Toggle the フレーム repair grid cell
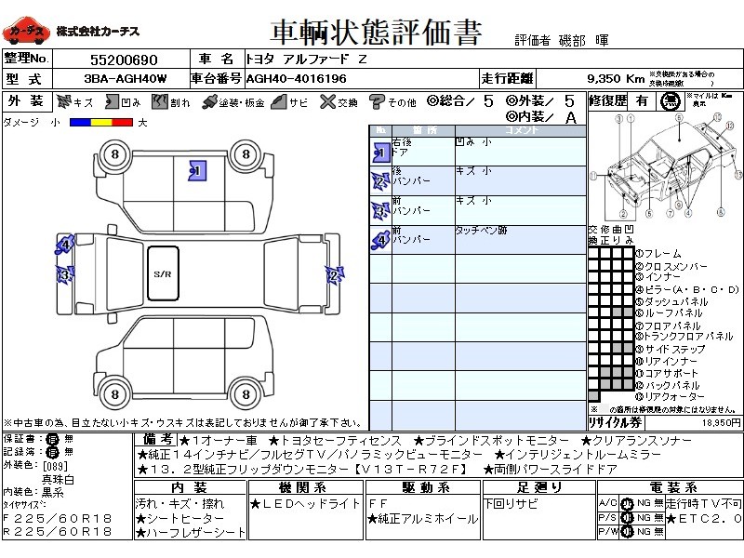Image resolution: width=744 pixels, height=558 pixels. coord(593,253)
